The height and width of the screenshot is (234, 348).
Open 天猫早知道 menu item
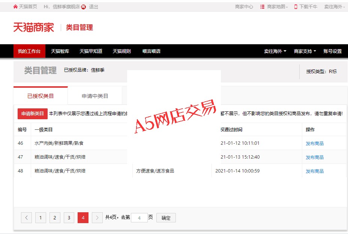(91, 51)
